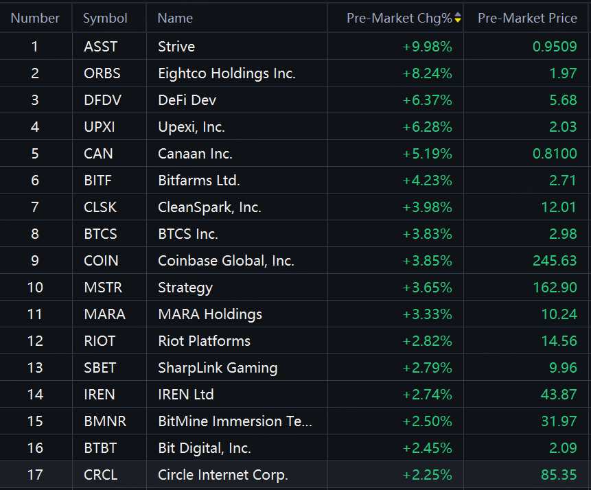The width and height of the screenshot is (591, 490).
Task: Click the CAN ticker symbol
Action: pos(98,154)
